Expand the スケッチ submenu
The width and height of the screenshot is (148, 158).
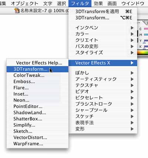(103, 116)
